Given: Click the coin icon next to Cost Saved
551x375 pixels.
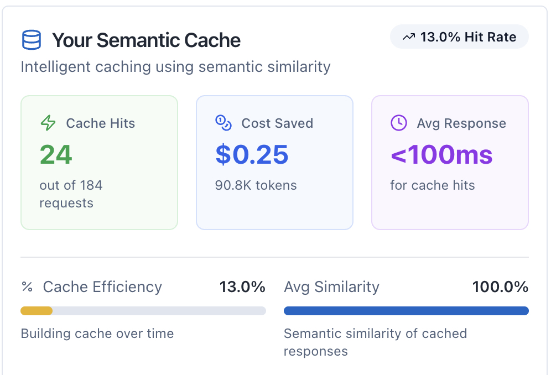Looking at the screenshot, I should (x=223, y=123).
